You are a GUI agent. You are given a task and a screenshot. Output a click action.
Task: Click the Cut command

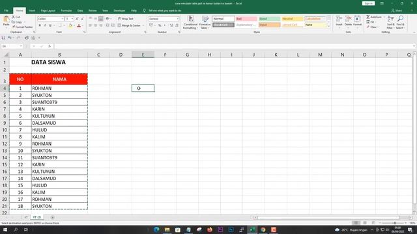click(x=16, y=17)
